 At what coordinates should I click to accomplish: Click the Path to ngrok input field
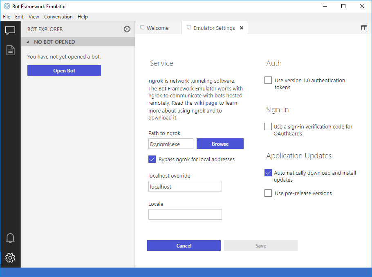(171, 144)
